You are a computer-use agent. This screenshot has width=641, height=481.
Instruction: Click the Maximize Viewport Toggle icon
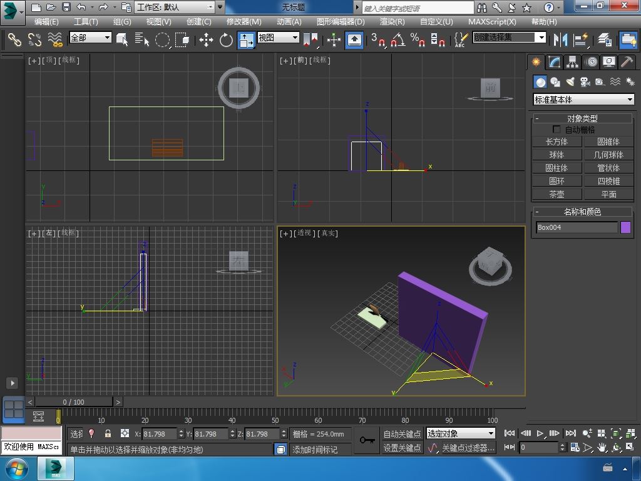(x=630, y=447)
